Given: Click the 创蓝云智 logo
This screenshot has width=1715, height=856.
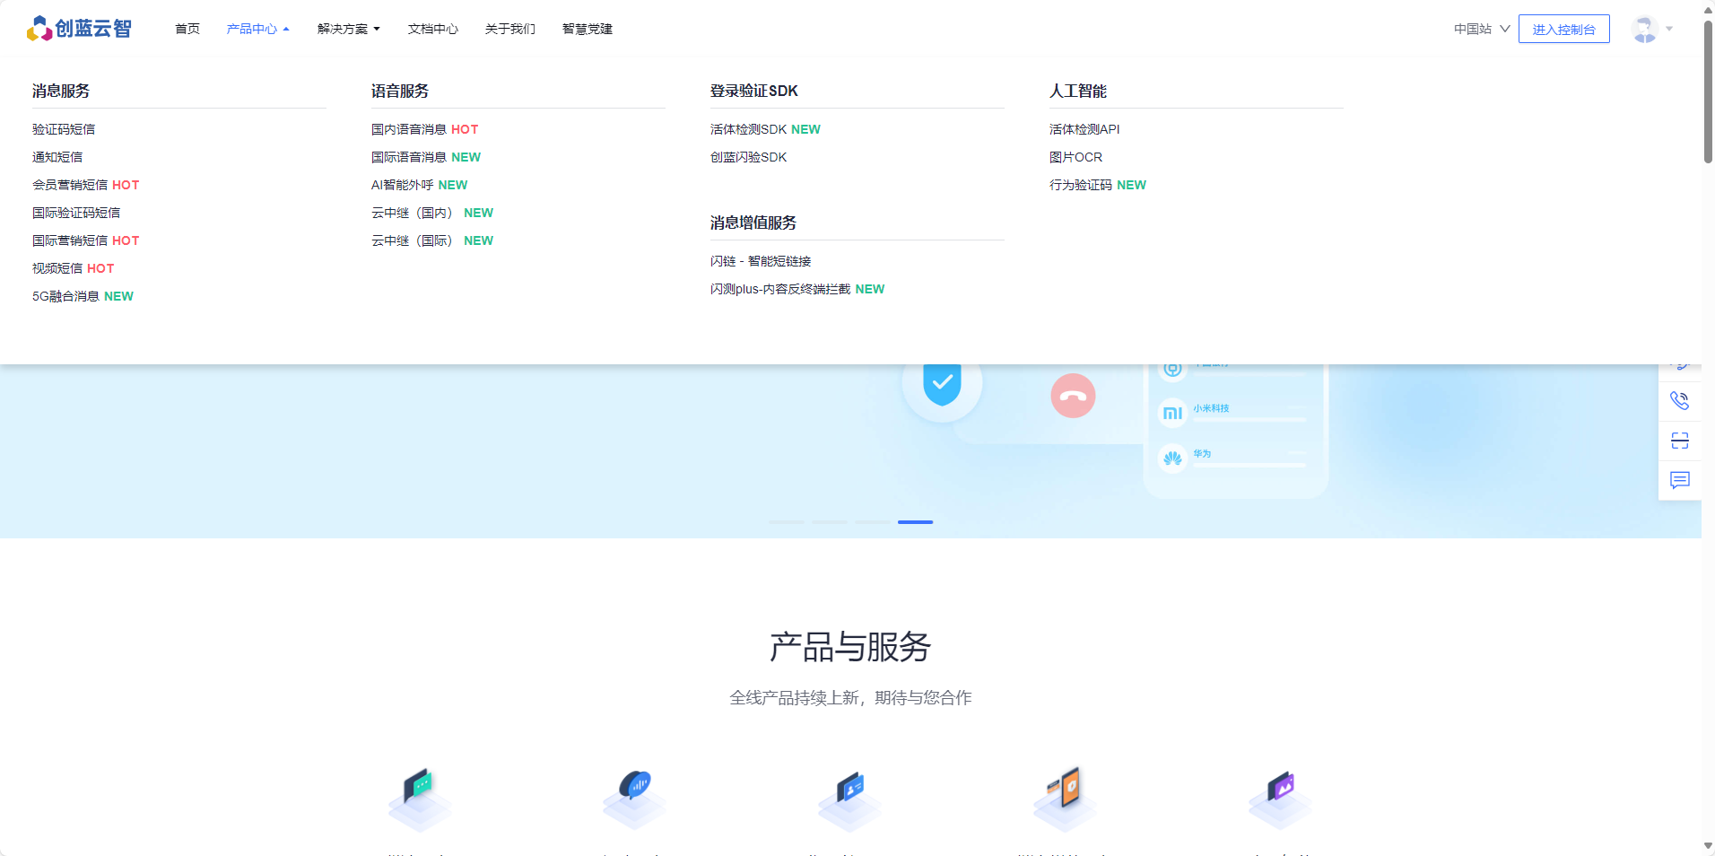Looking at the screenshot, I should [79, 29].
